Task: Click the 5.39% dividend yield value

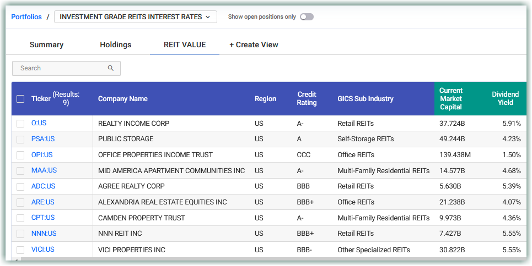Action: pos(512,186)
